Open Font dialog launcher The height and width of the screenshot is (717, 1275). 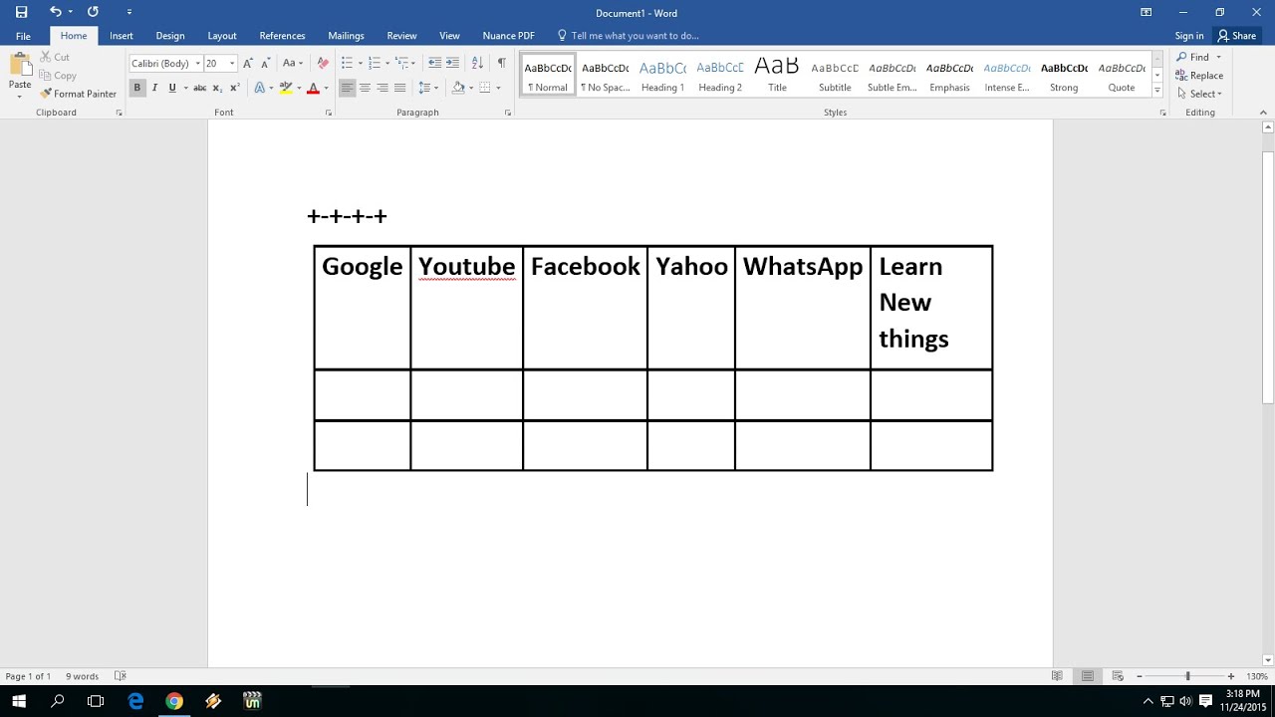(329, 113)
